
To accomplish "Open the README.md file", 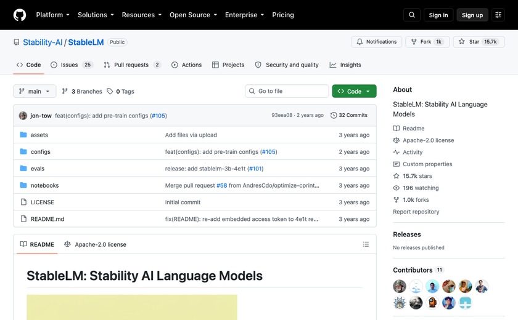I will tap(47, 219).
